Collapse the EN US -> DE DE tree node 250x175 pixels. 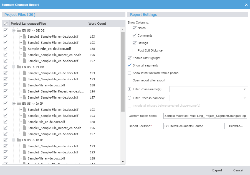(x=14, y=30)
